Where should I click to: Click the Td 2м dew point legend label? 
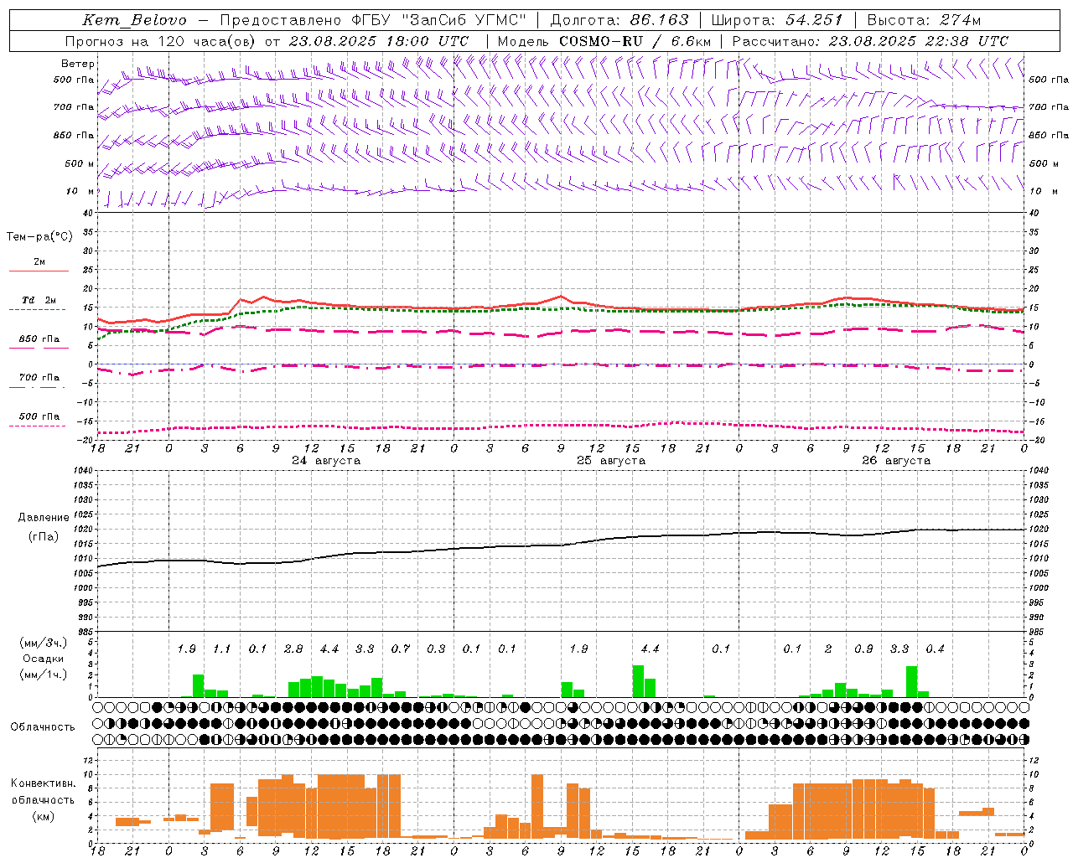point(39,300)
